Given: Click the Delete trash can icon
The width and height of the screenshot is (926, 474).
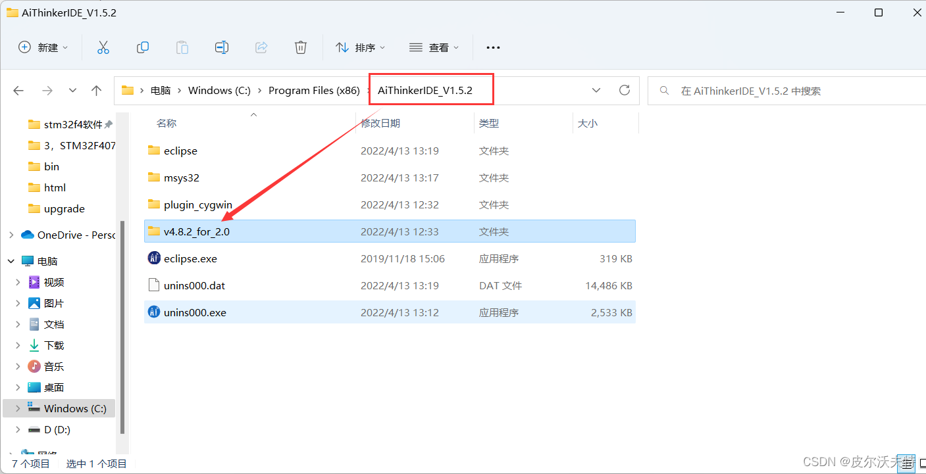Looking at the screenshot, I should point(301,47).
